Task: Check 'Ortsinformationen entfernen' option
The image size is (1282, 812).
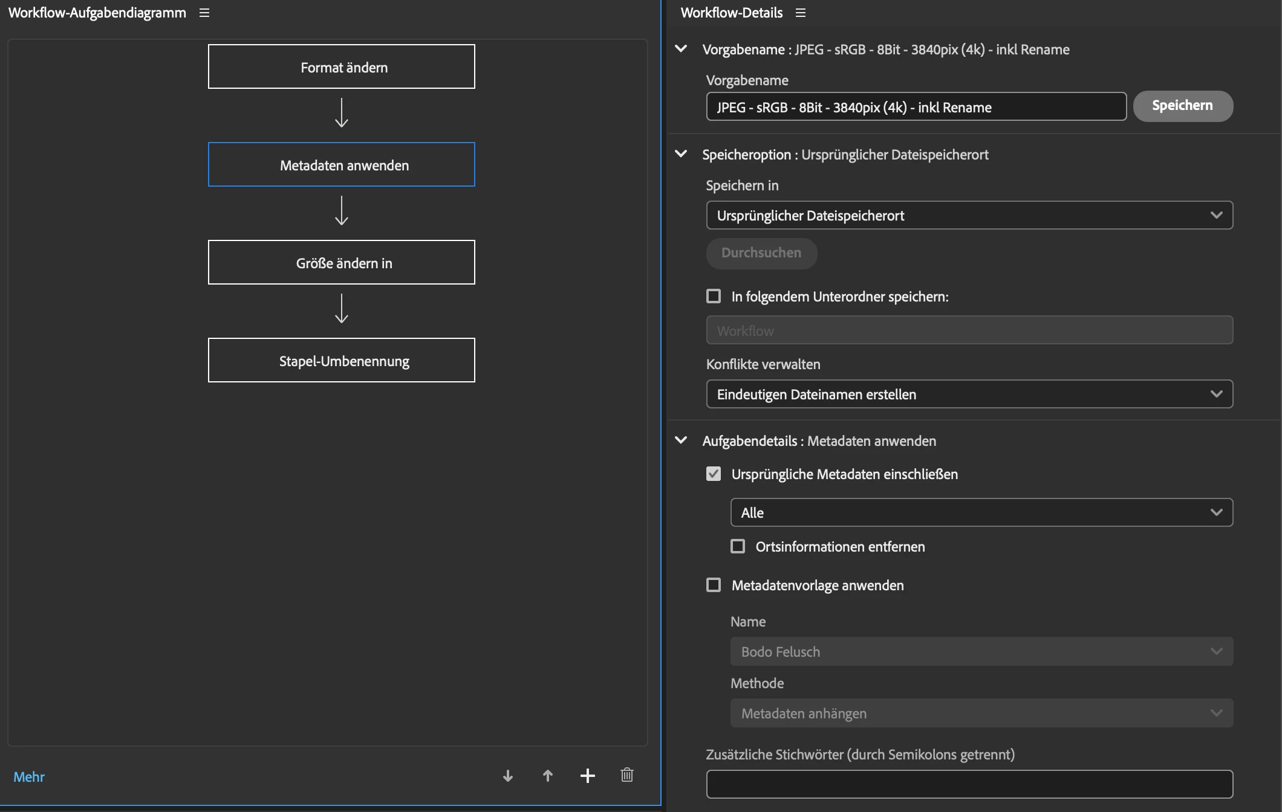Action: click(x=738, y=546)
